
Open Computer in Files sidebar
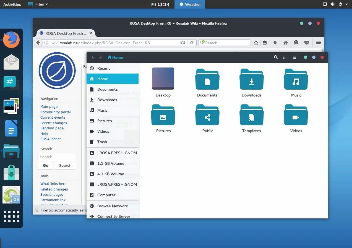tap(113, 195)
